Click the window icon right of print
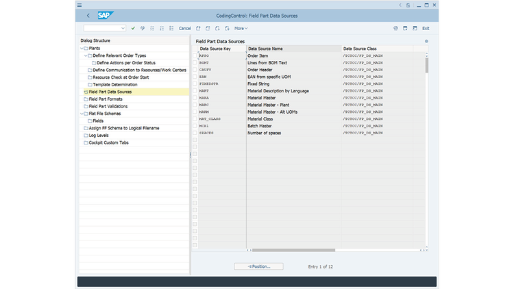This screenshot has width=514, height=289. pyautogui.click(x=405, y=29)
